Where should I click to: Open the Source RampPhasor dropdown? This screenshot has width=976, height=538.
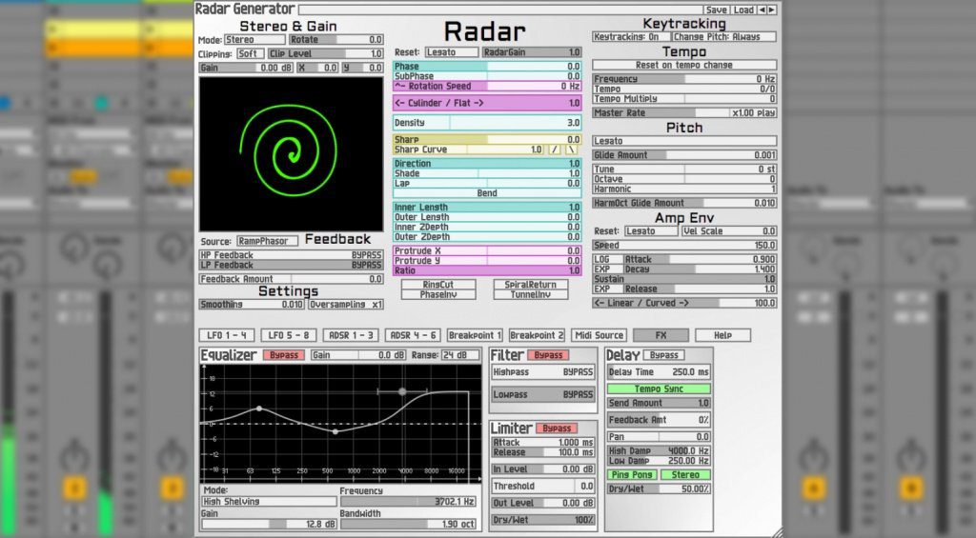pos(268,241)
